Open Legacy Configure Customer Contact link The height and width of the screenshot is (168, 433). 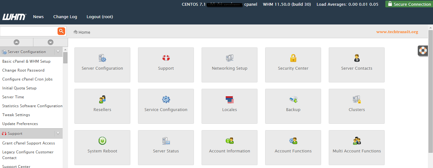[x=28, y=155]
